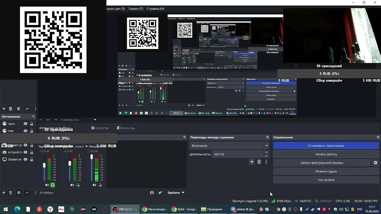Open source Свойства button
Viewport: 381px width, 214px height.
(100, 128)
